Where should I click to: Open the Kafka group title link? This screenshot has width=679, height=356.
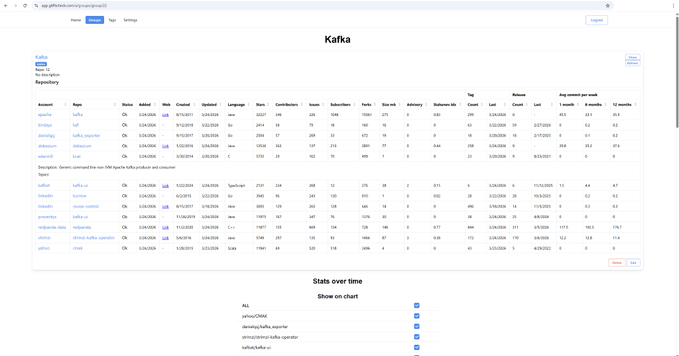click(x=41, y=57)
